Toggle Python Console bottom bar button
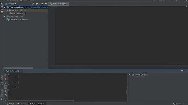188x105 pixels. [x=37, y=104]
